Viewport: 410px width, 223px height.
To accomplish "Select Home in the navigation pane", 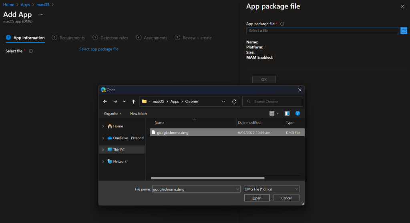I will click(115, 126).
